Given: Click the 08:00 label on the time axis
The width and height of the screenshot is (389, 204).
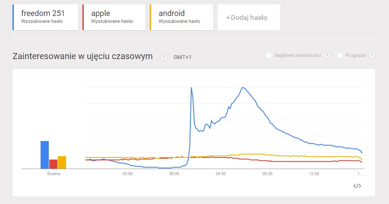Looking at the screenshot, I should pos(268,174).
